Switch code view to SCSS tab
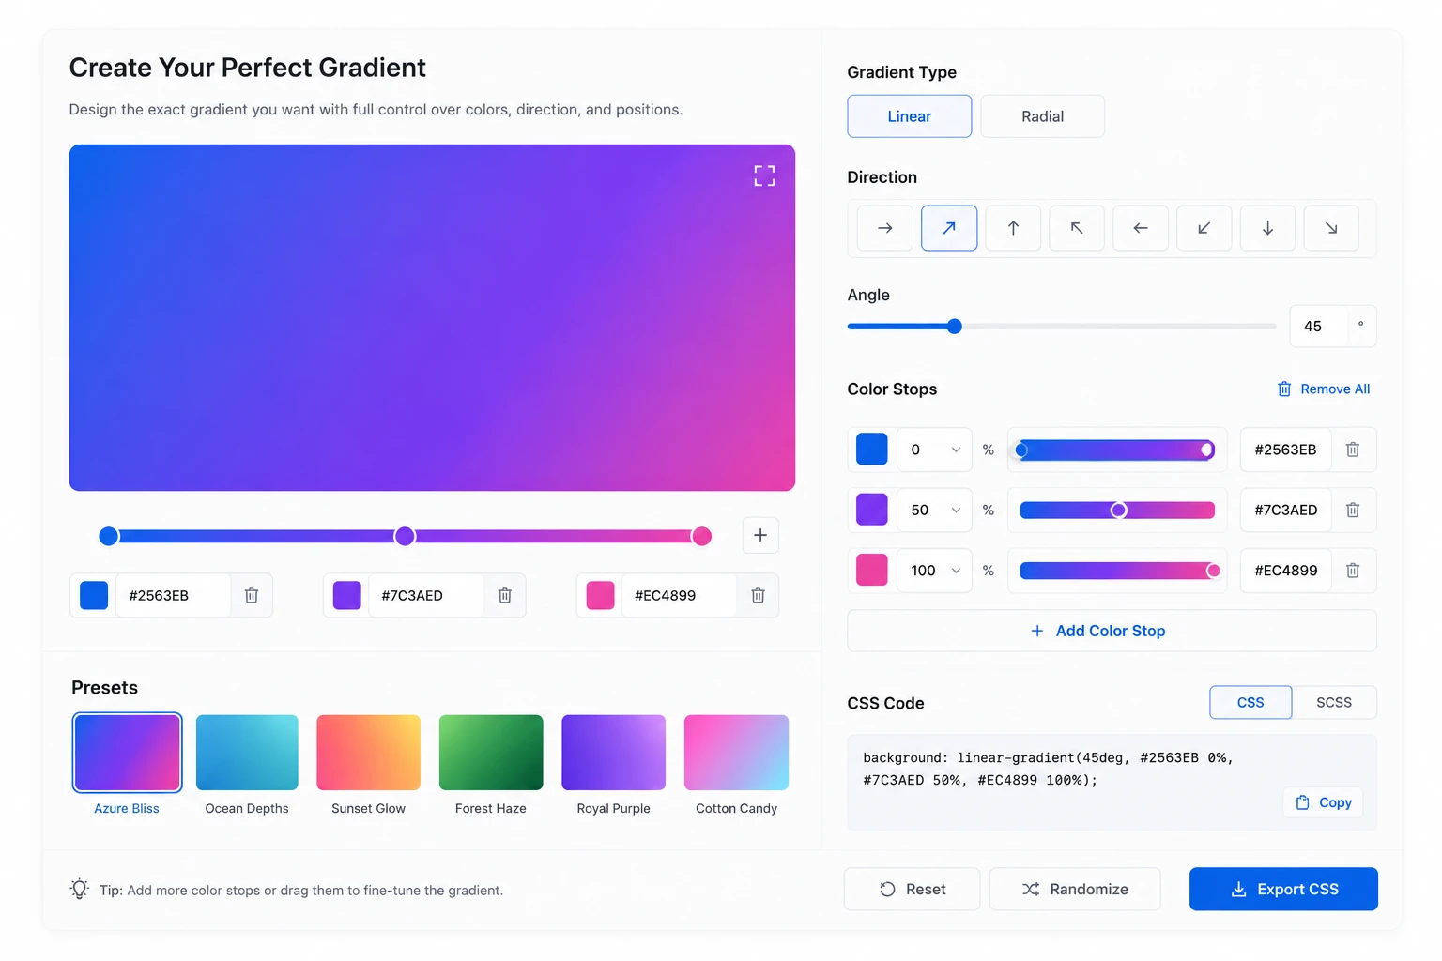The height and width of the screenshot is (961, 1442). (1334, 702)
